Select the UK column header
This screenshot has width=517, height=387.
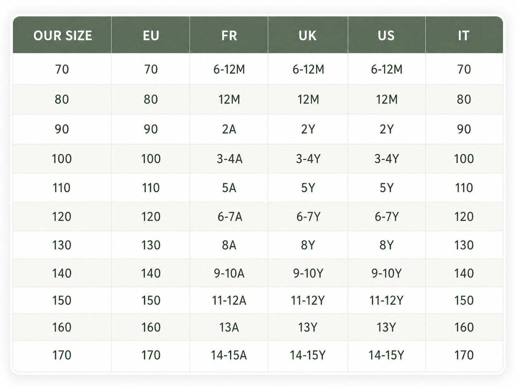tap(307, 35)
